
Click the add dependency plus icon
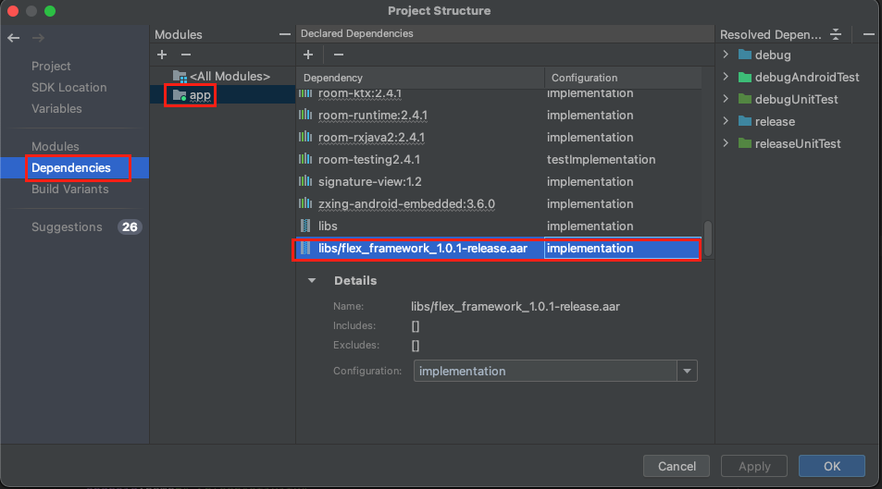[307, 55]
